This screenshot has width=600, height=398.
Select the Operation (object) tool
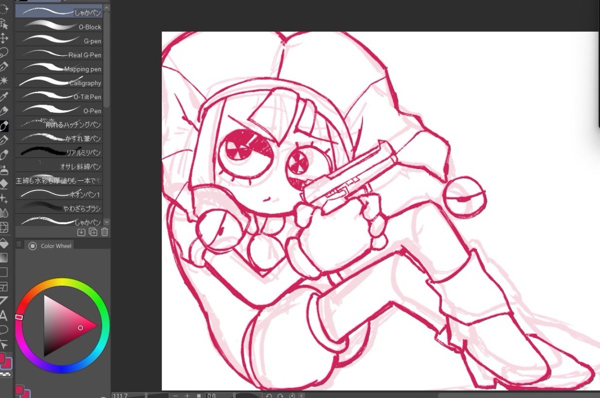coord(4,23)
